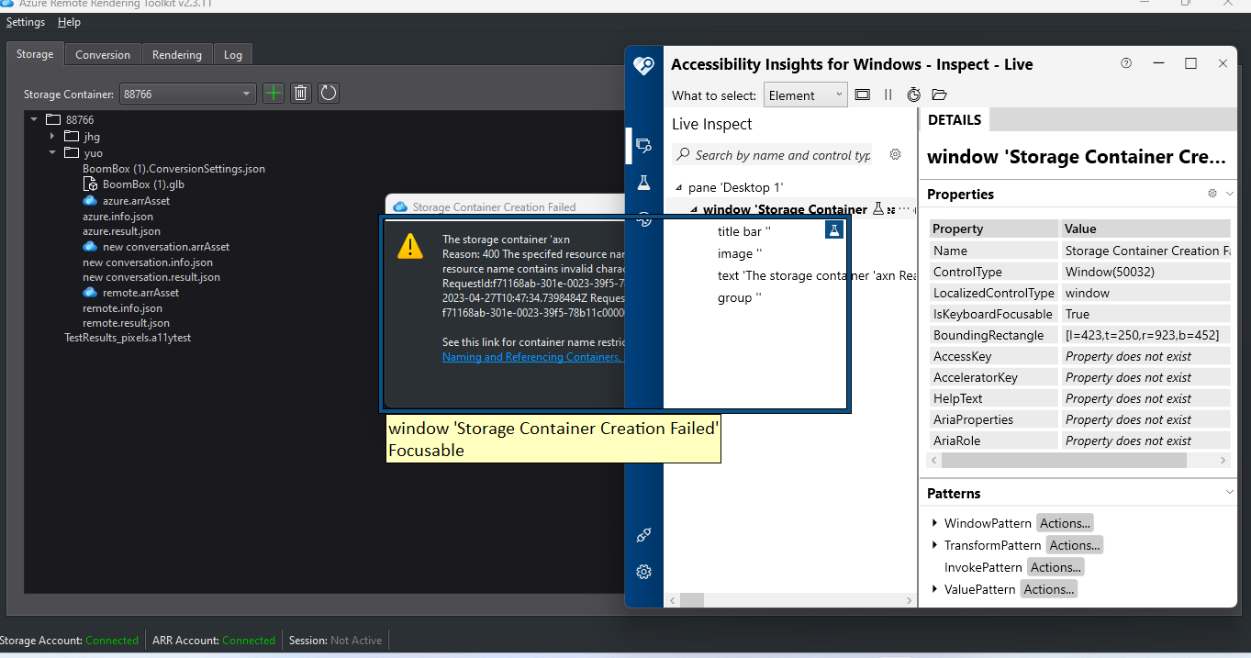Add a new storage container with the green plus
1251x658 pixels.
(273, 93)
